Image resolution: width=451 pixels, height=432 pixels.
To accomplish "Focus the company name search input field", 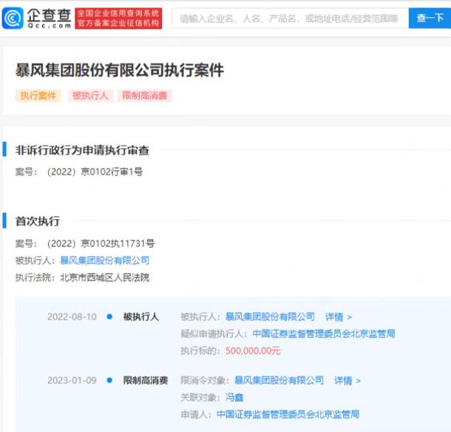I will (x=290, y=18).
